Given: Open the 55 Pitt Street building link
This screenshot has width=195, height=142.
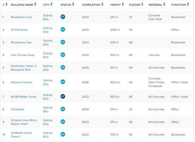Looking at the screenshot, I should point(19,30).
